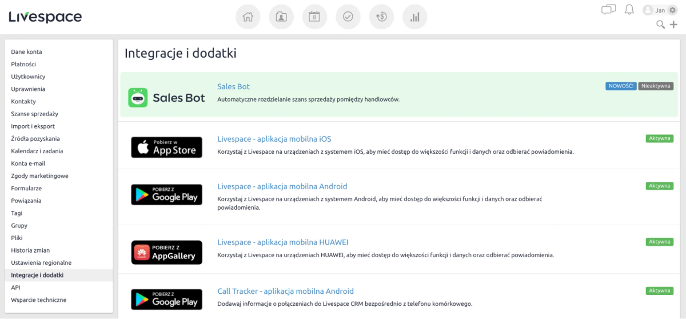Viewport: 686px width, 319px height.
Task: Open the reports bar chart icon
Action: coord(415,17)
